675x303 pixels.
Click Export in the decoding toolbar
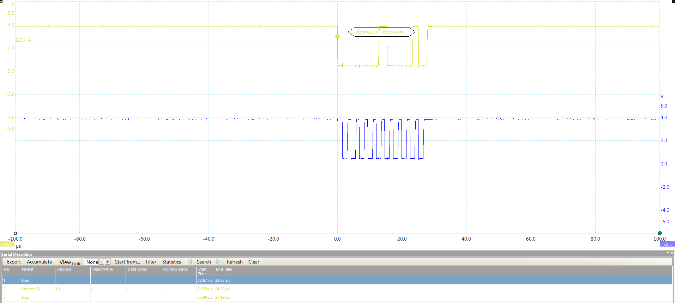pyautogui.click(x=14, y=262)
